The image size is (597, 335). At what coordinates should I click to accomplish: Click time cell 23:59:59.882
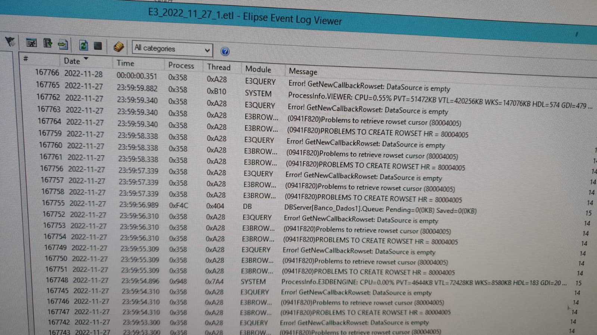tap(137, 88)
